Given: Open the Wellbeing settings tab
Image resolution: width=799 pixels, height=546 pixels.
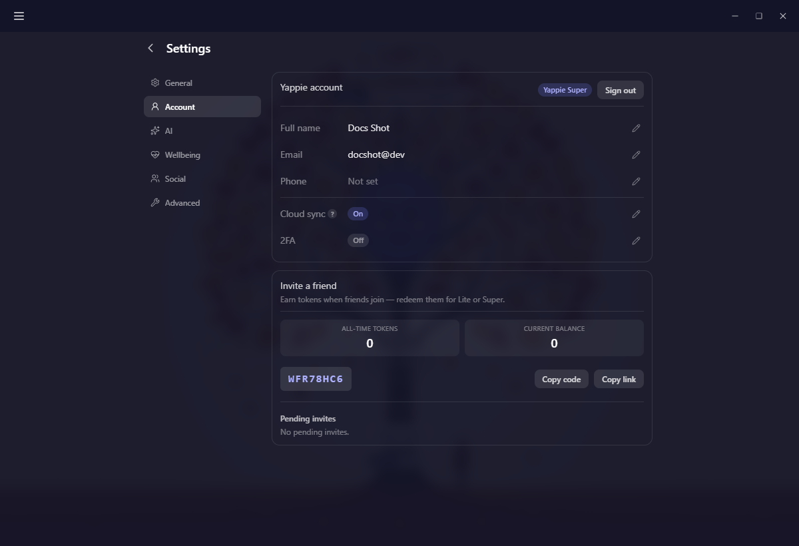Looking at the screenshot, I should pos(202,154).
